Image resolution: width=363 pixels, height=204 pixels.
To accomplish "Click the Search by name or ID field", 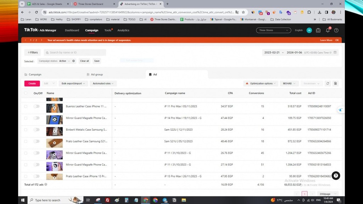I will tap(75, 52).
